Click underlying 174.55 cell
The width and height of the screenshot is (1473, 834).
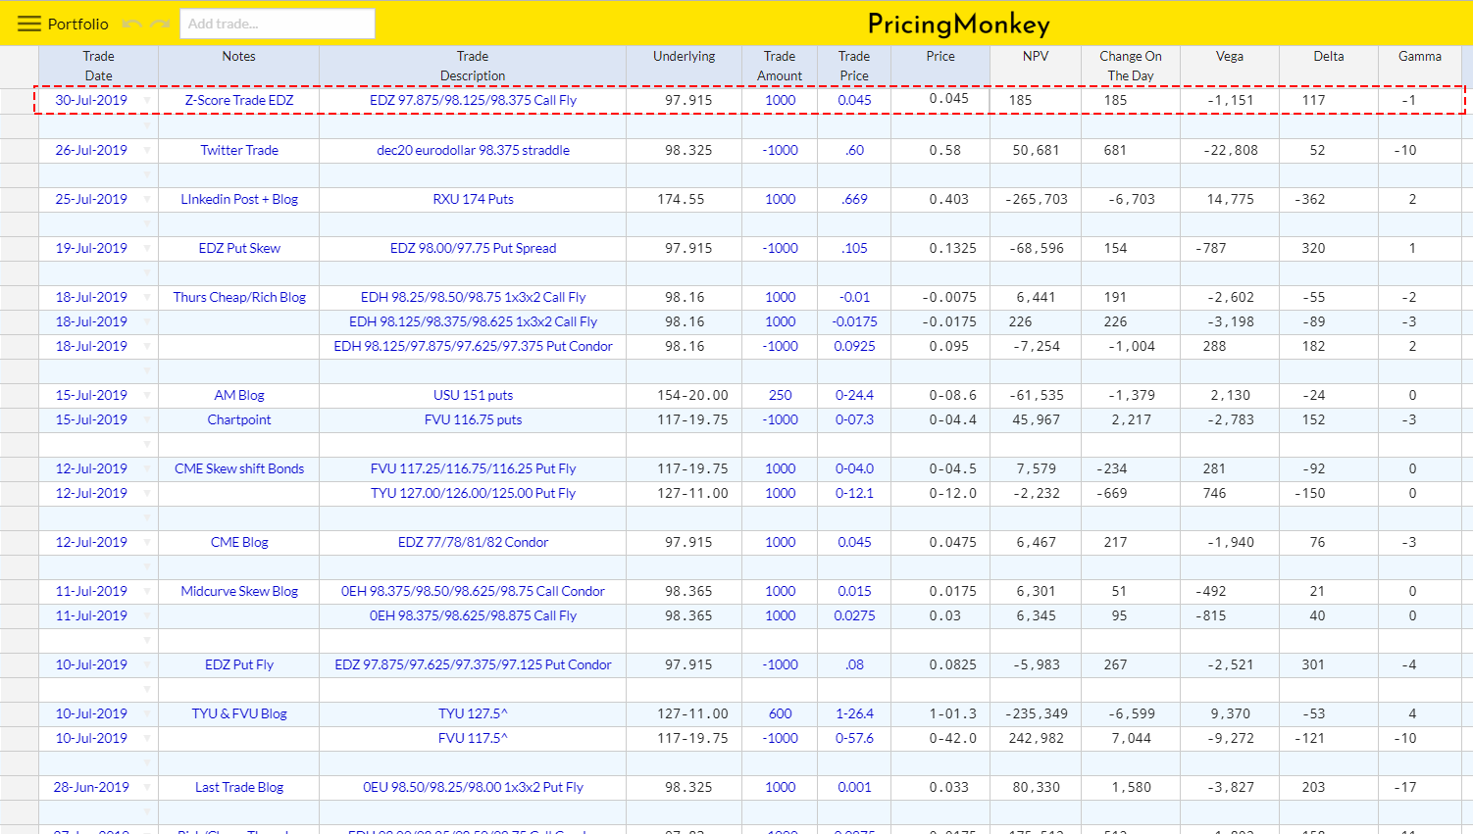(x=684, y=199)
